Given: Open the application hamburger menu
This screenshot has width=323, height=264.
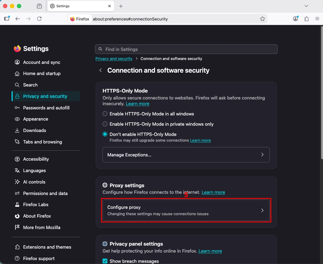Looking at the screenshot, I should tap(317, 19).
